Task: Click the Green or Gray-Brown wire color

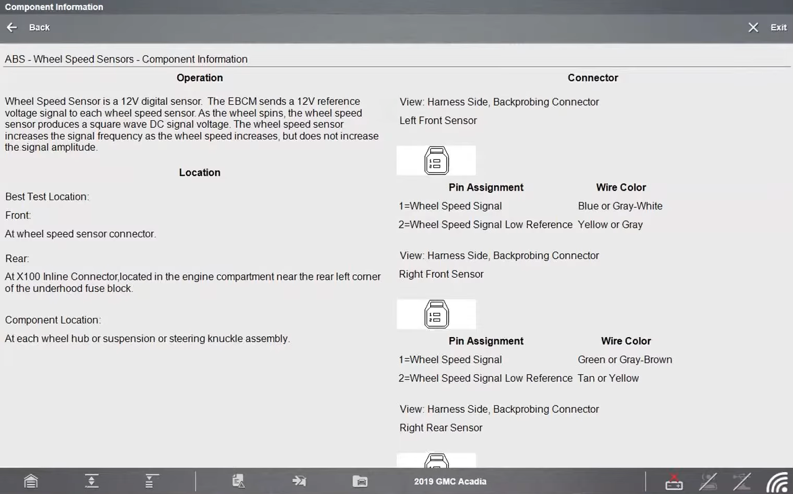Action: point(625,360)
